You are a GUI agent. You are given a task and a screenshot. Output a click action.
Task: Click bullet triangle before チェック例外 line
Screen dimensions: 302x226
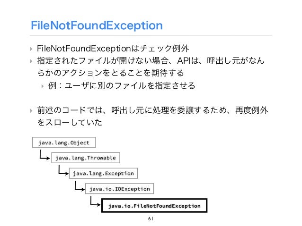pyautogui.click(x=31, y=49)
